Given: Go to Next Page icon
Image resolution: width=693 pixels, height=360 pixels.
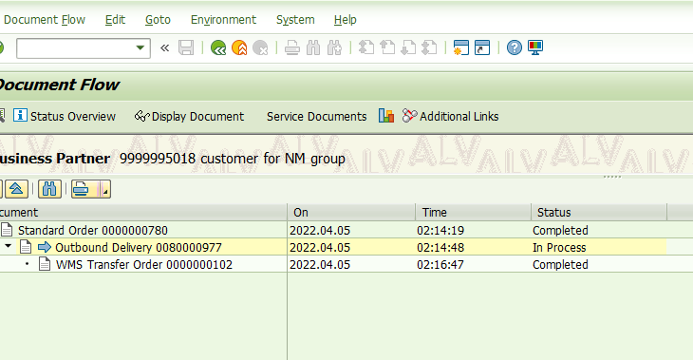Looking at the screenshot, I should (408, 47).
